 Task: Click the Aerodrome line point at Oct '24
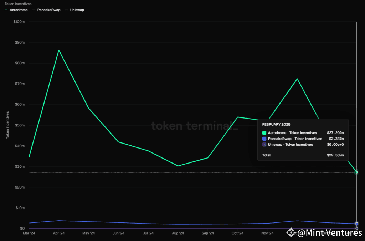tap(238, 117)
